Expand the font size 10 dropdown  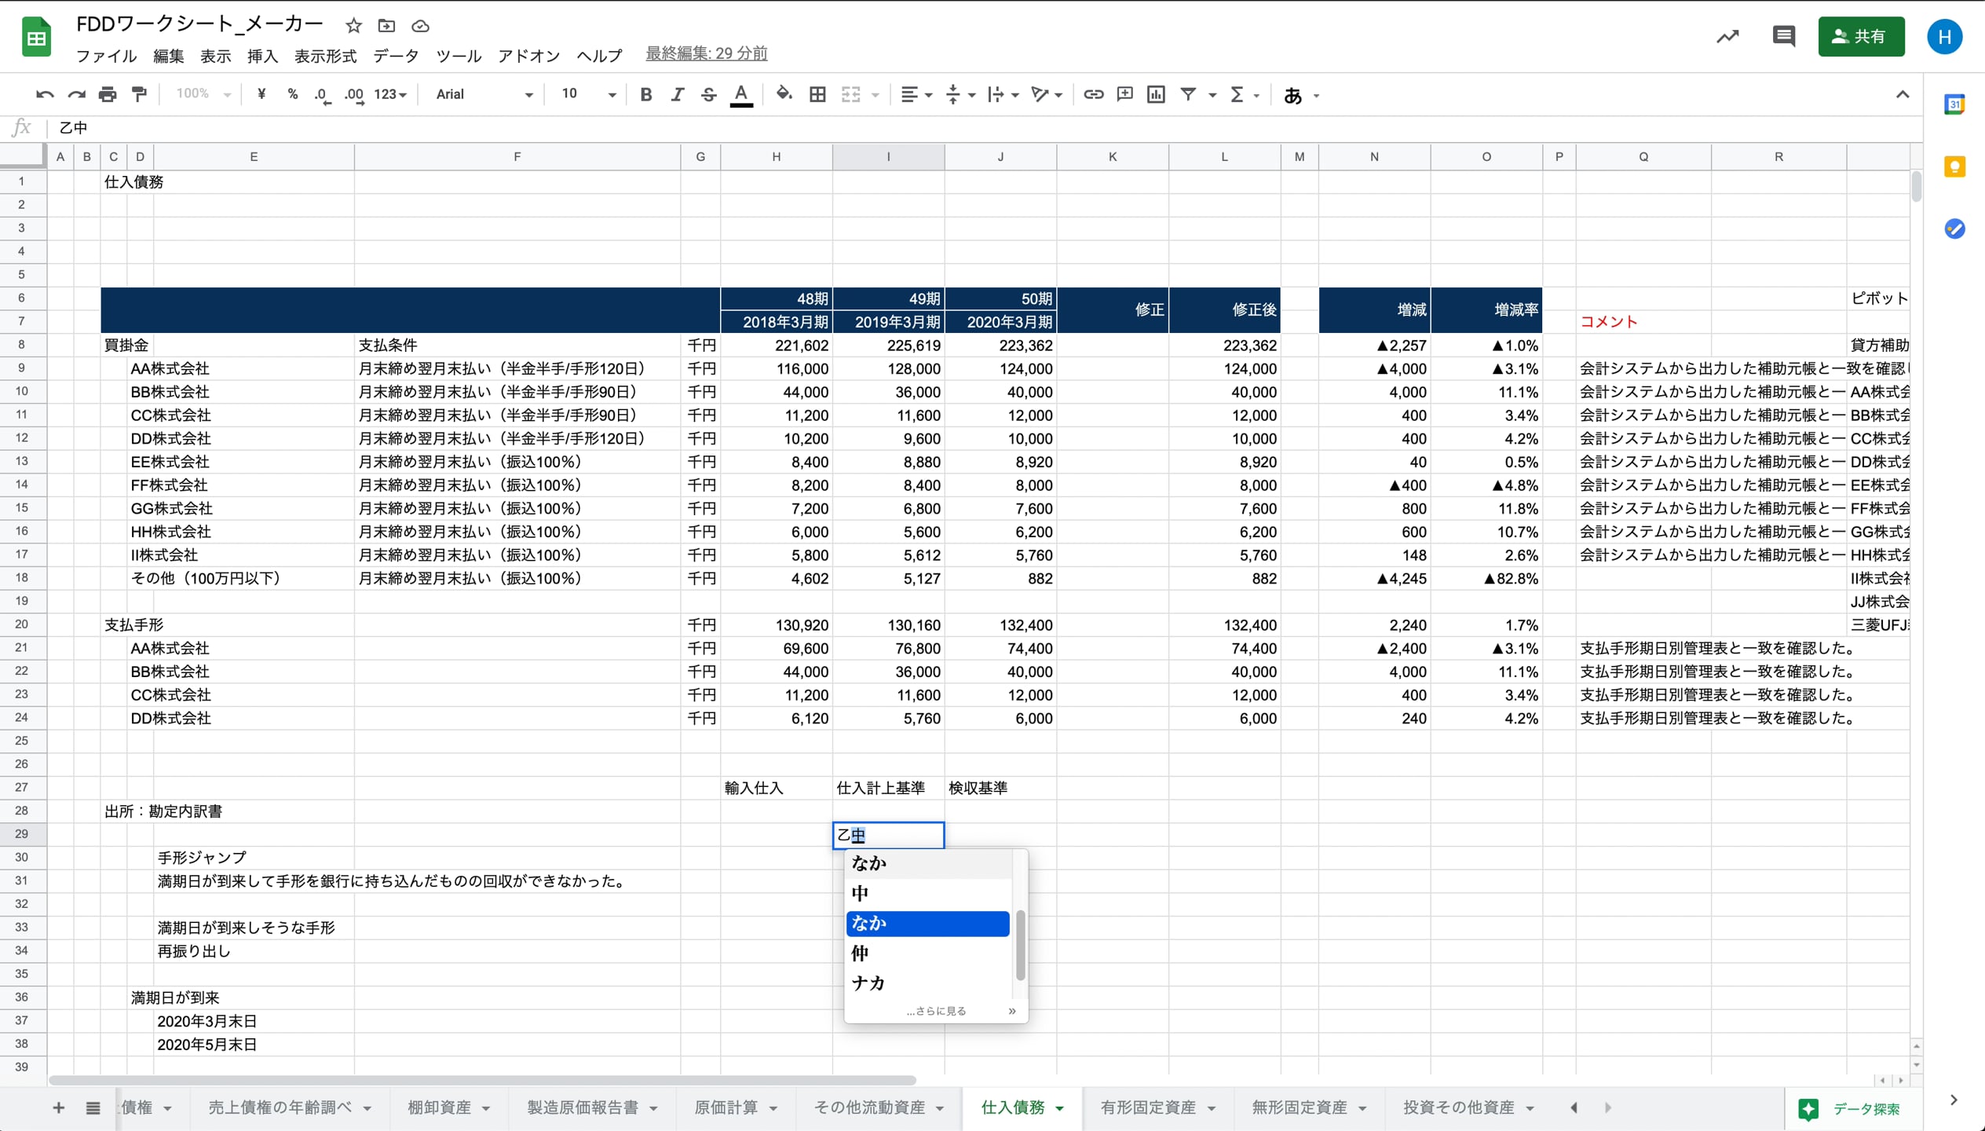pos(587,94)
